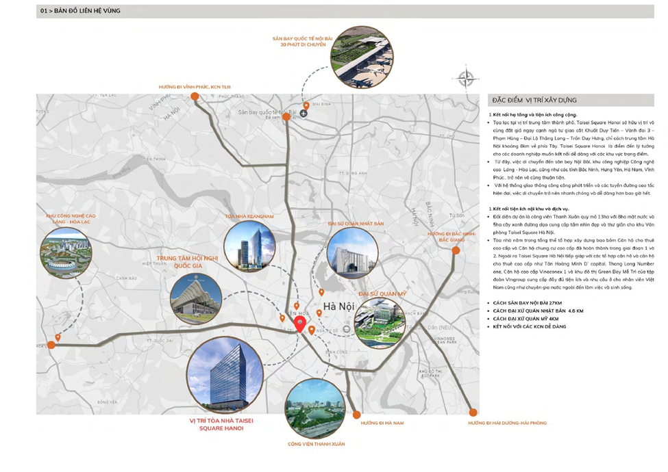Click orange pin just below the Hà Nội label
This screenshot has height=472, width=668.
319,313
